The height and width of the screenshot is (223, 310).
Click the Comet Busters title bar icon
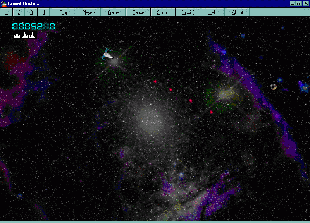click(4, 3)
